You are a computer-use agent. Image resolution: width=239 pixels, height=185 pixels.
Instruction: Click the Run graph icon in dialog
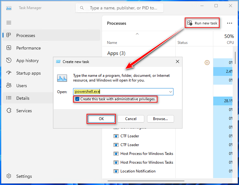click(x=62, y=78)
